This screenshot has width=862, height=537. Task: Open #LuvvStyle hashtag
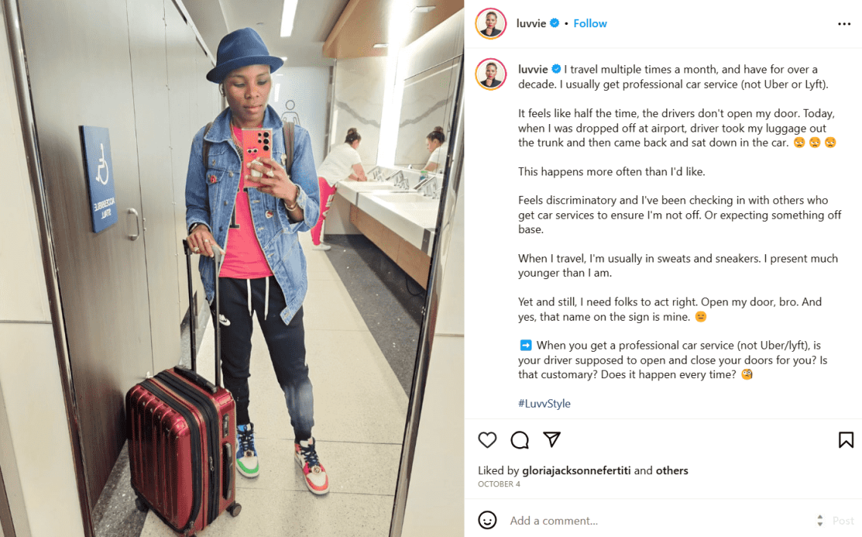pyautogui.click(x=544, y=403)
